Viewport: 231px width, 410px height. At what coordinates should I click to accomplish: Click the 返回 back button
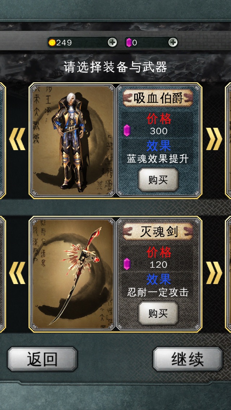[x=42, y=359]
